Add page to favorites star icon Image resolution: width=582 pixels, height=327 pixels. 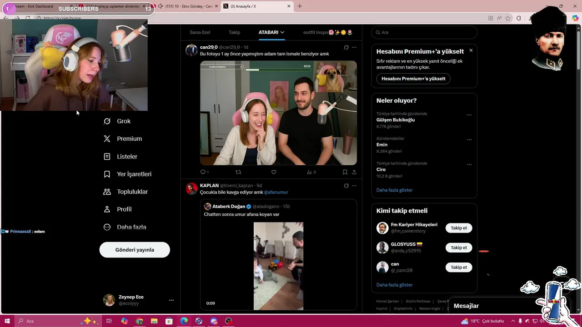pyautogui.click(x=508, y=18)
